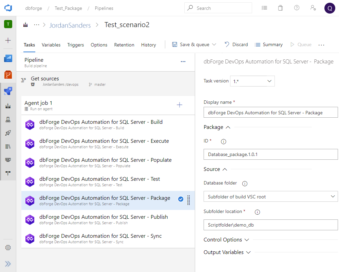Show info tooltip for Subfolder location
Screen dimensions: 339x272
[257, 212]
